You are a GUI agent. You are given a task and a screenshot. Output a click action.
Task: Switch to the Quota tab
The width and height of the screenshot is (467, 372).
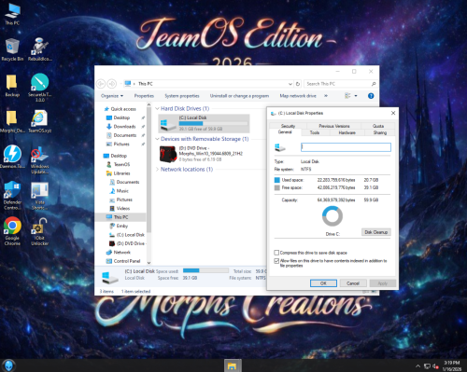pyautogui.click(x=378, y=126)
